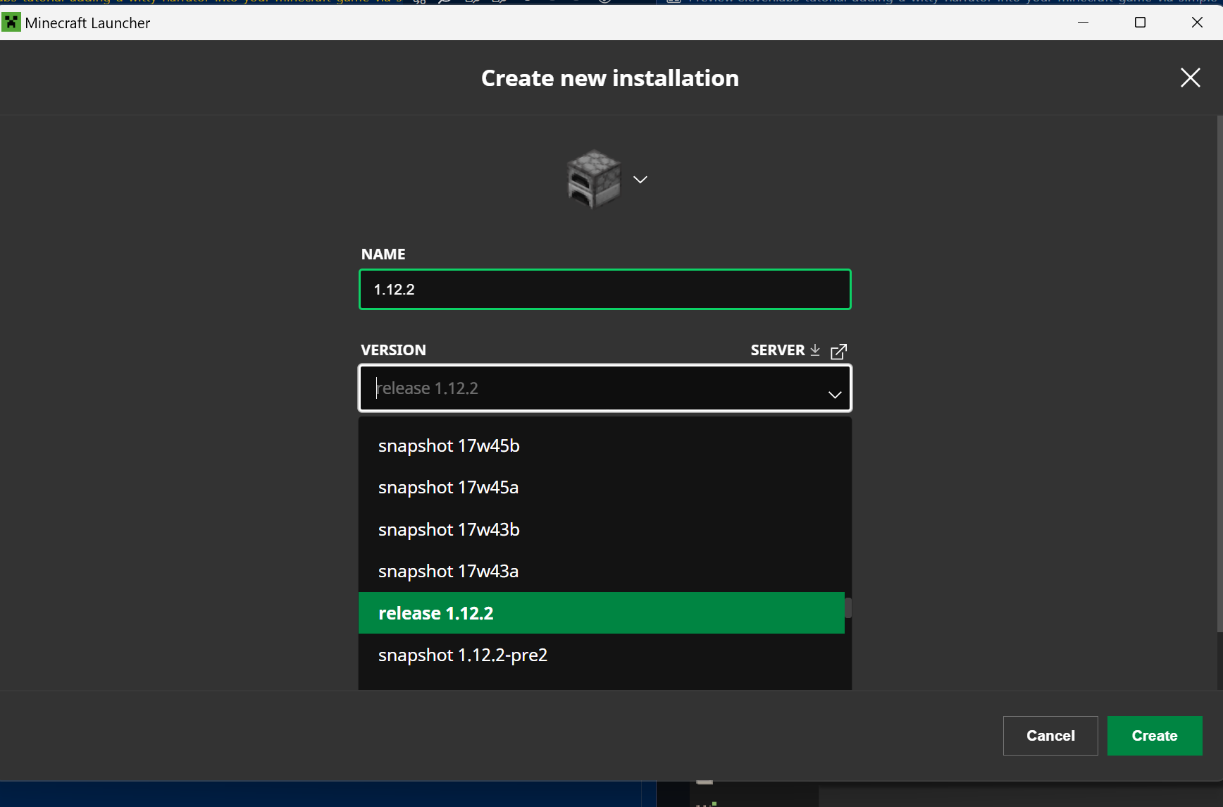The height and width of the screenshot is (807, 1223).
Task: Click the NAME field containing 1.12.2
Action: click(x=605, y=290)
